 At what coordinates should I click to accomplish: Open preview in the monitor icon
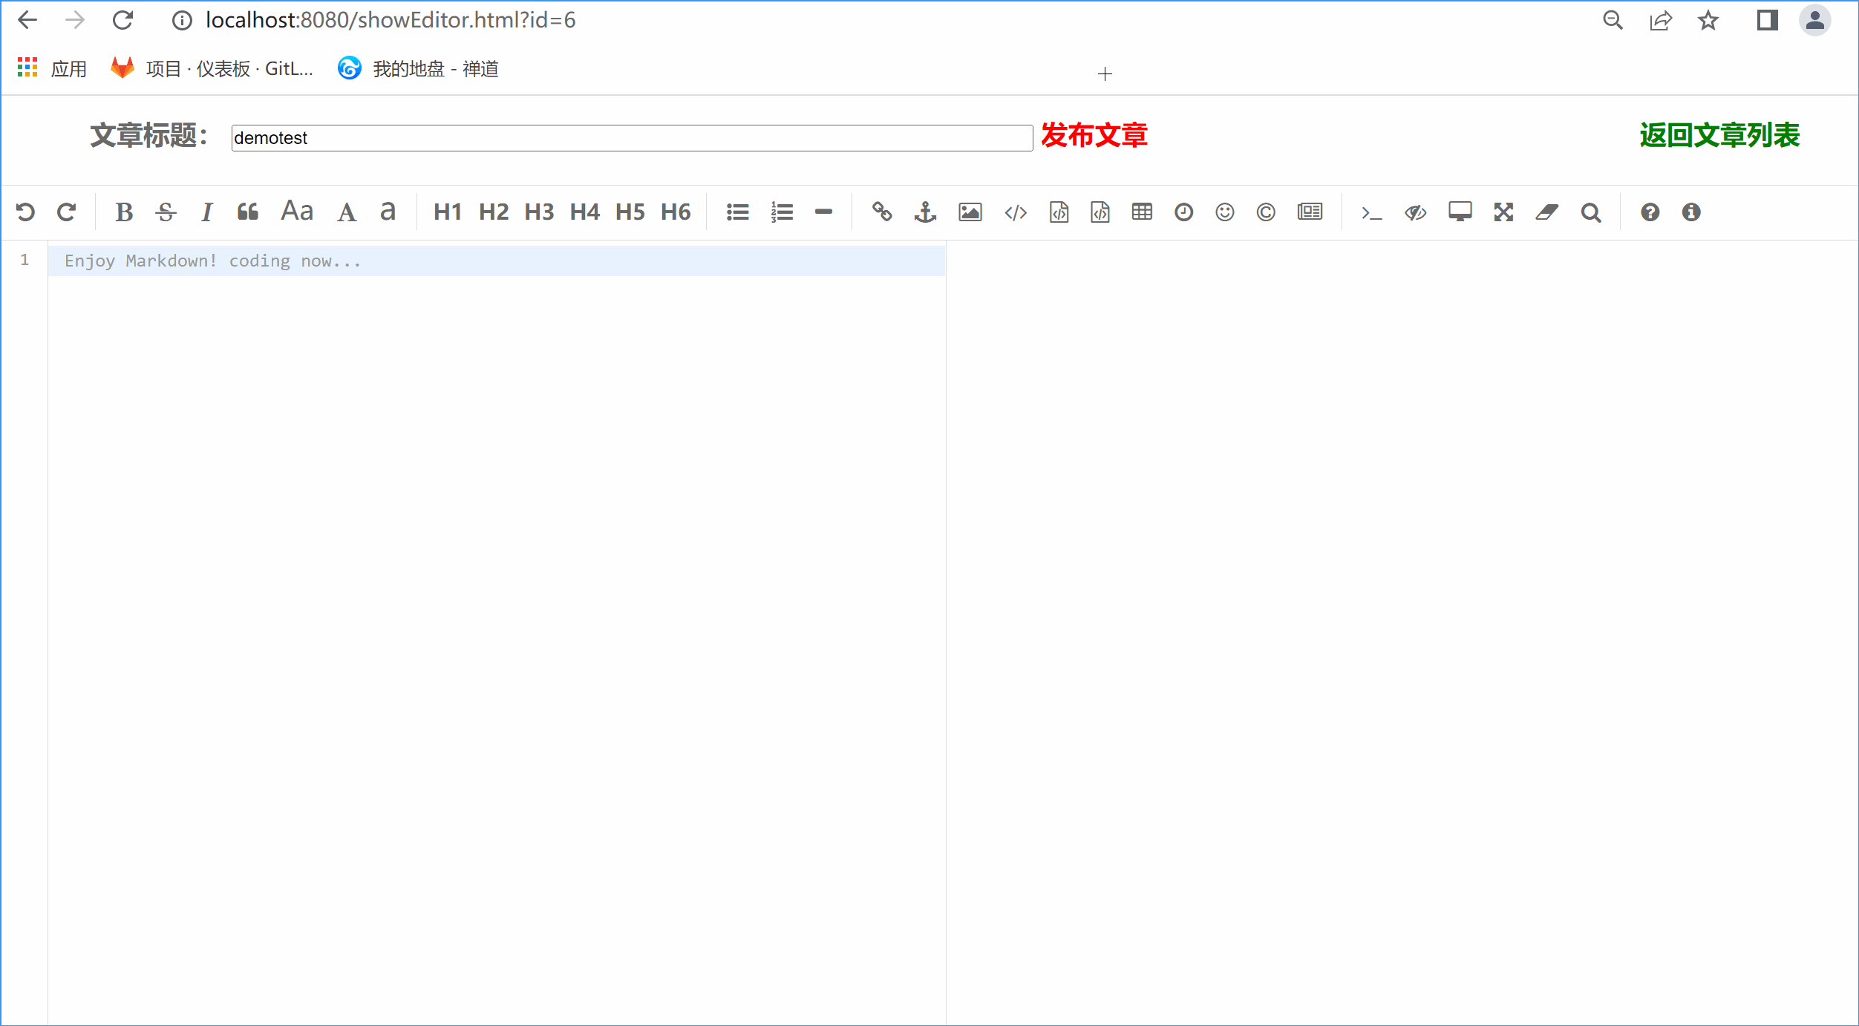coord(1460,212)
